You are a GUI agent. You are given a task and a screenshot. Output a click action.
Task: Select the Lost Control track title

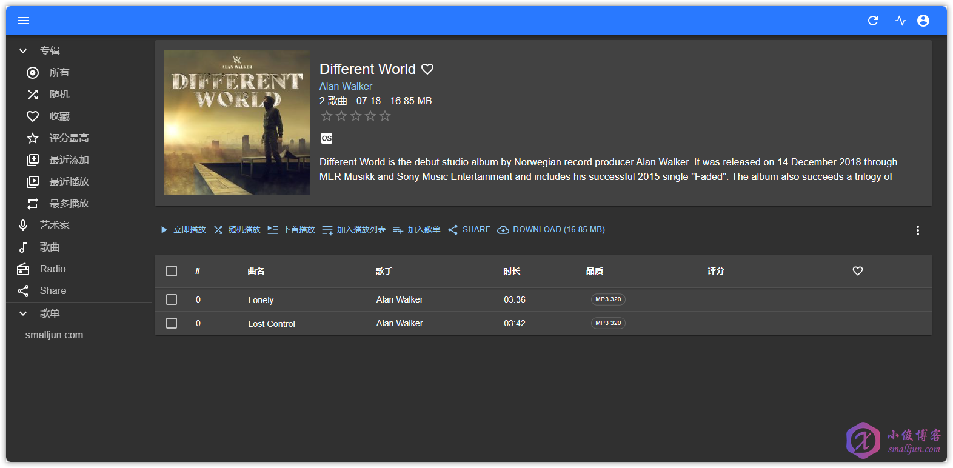272,324
